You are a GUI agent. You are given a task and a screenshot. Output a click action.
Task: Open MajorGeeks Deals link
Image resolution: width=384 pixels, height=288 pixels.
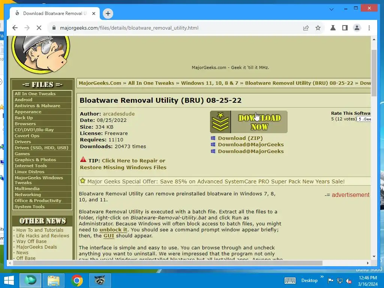click(x=36, y=247)
